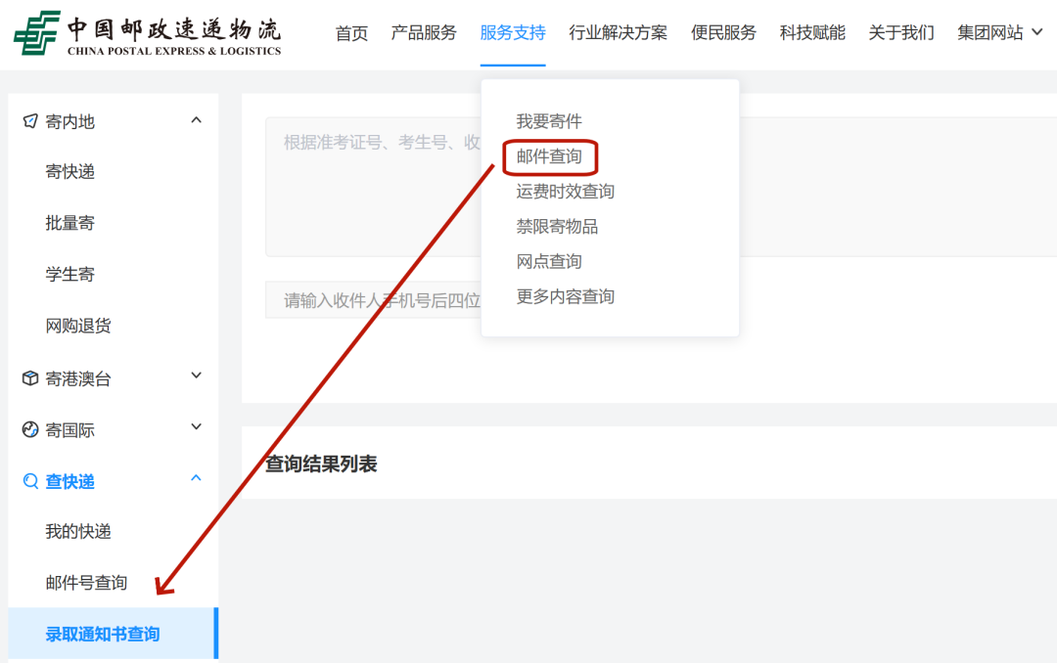Click the China Postal Express logo
The width and height of the screenshot is (1057, 663).
pos(148,33)
